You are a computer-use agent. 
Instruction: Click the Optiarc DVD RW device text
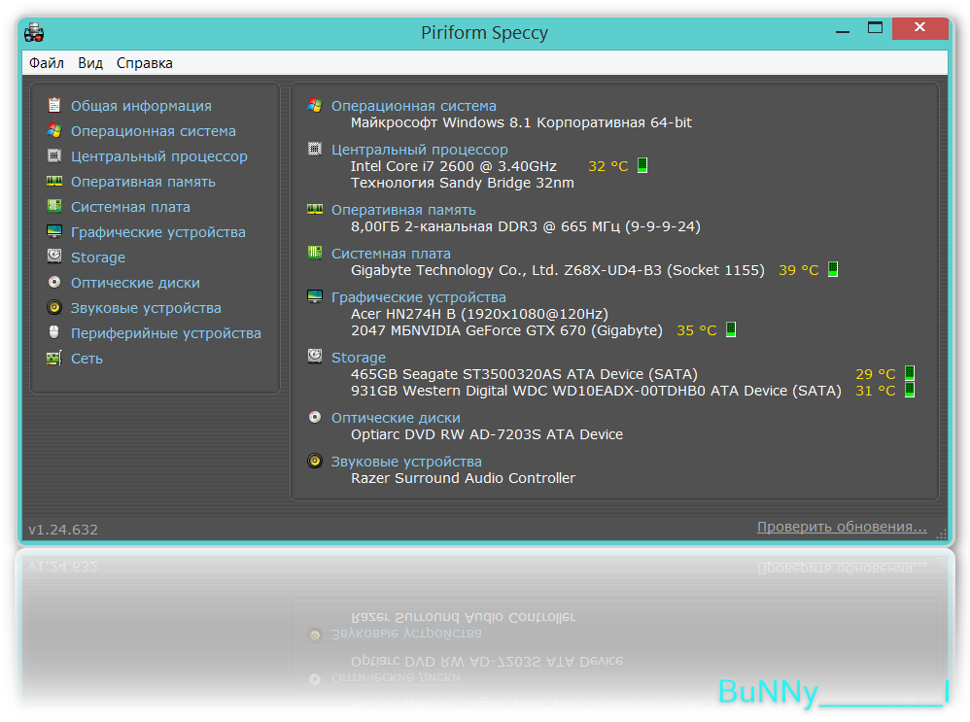point(487,435)
